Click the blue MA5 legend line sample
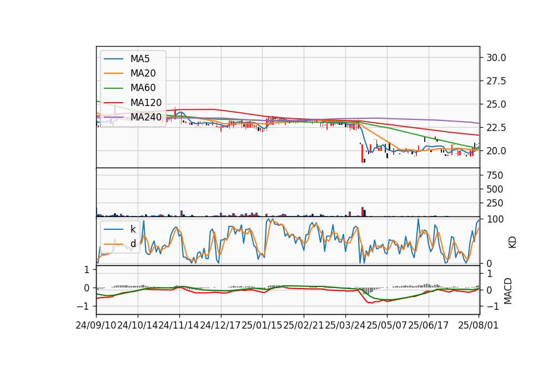The height and width of the screenshot is (383, 533). point(113,59)
